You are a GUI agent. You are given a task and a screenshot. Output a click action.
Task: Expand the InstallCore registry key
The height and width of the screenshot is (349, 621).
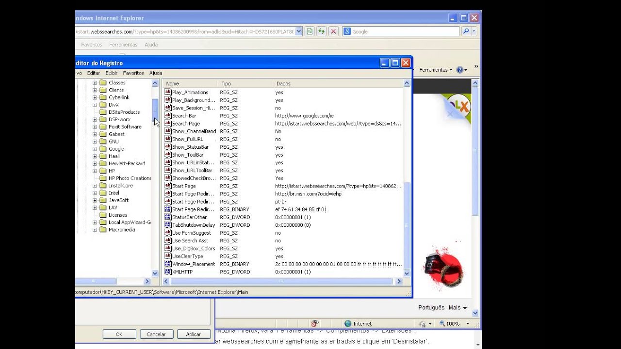[95, 186]
